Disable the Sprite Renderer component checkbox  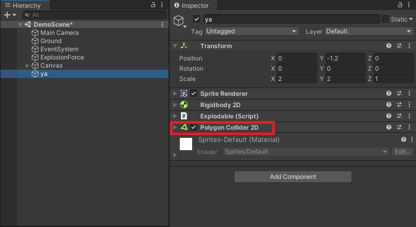(194, 94)
